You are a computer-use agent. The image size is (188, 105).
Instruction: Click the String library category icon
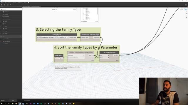click(3, 34)
